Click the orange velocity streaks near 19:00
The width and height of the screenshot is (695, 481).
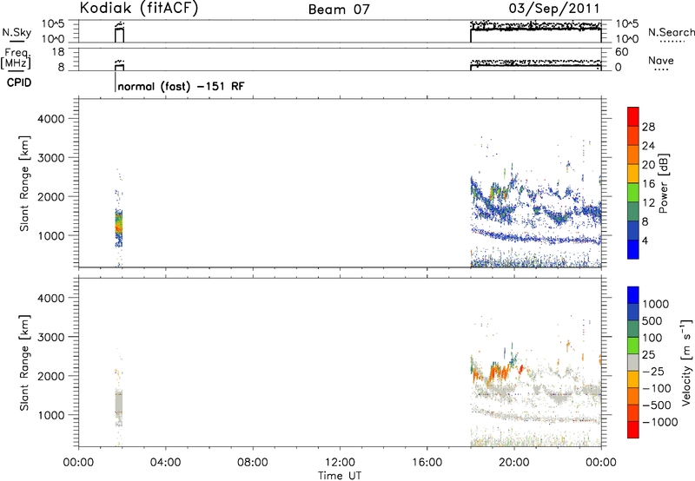click(499, 372)
